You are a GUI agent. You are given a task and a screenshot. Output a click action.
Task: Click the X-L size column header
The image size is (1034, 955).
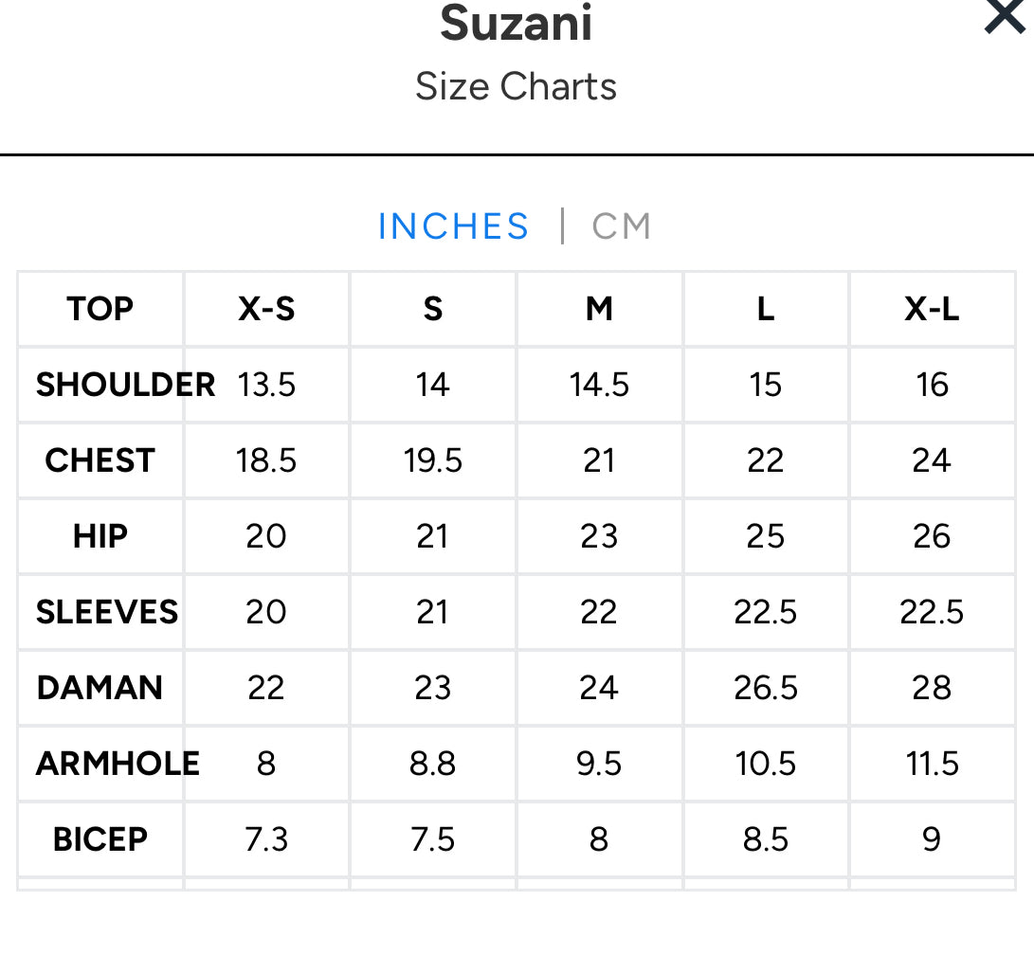pos(932,309)
